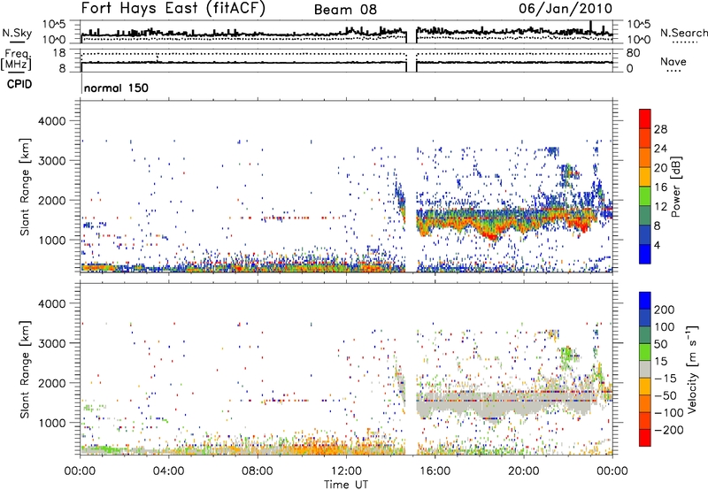The image size is (708, 490).
Task: Click the velocity colorbar value '50'
Action: point(660,344)
